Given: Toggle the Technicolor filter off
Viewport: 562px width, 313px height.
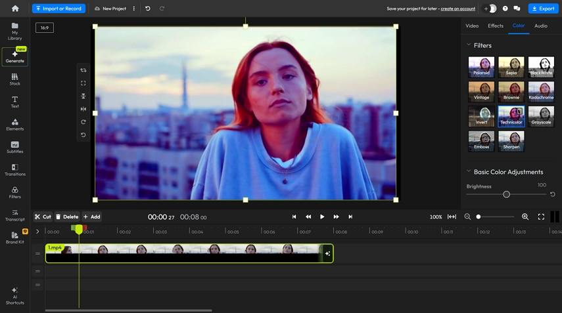Looking at the screenshot, I should pyautogui.click(x=511, y=116).
